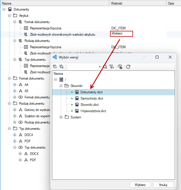Open the search box dropdown arrow in dialog
The height and width of the screenshot is (190, 181).
pos(100,67)
